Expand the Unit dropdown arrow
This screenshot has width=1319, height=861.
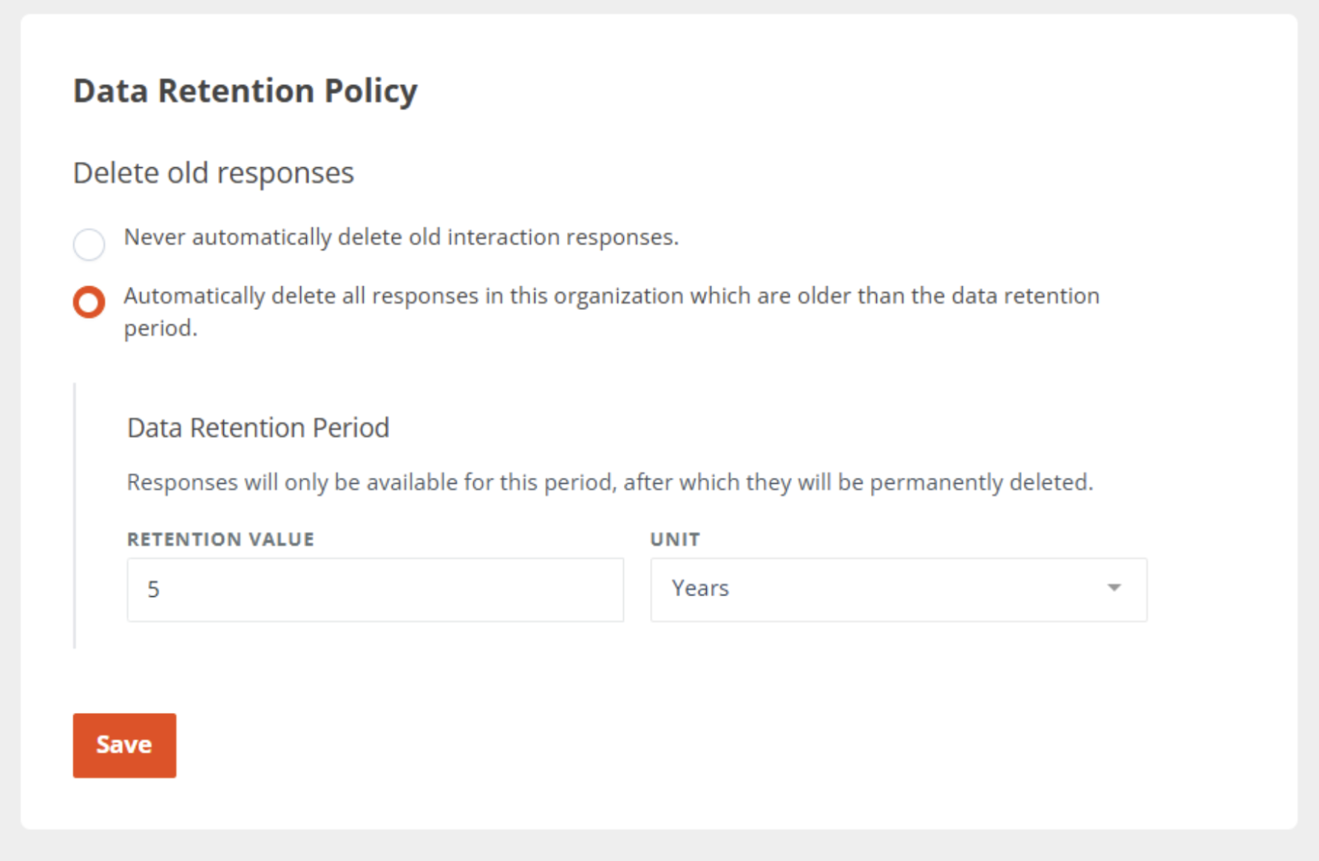(1113, 588)
